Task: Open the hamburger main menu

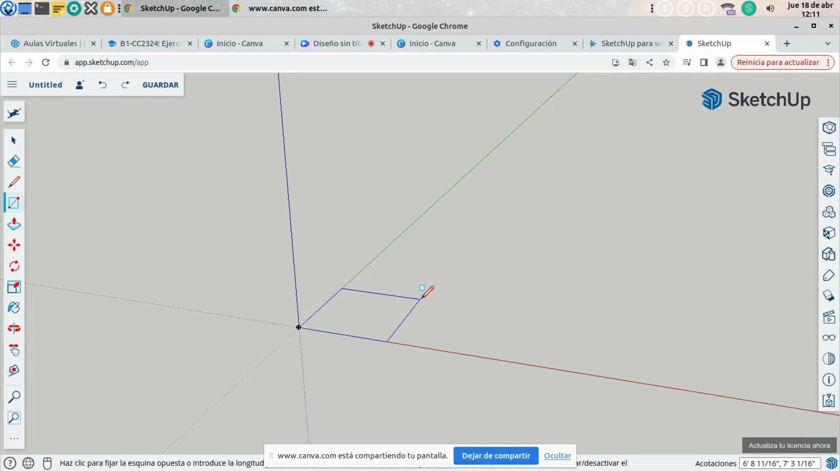Action: click(12, 85)
